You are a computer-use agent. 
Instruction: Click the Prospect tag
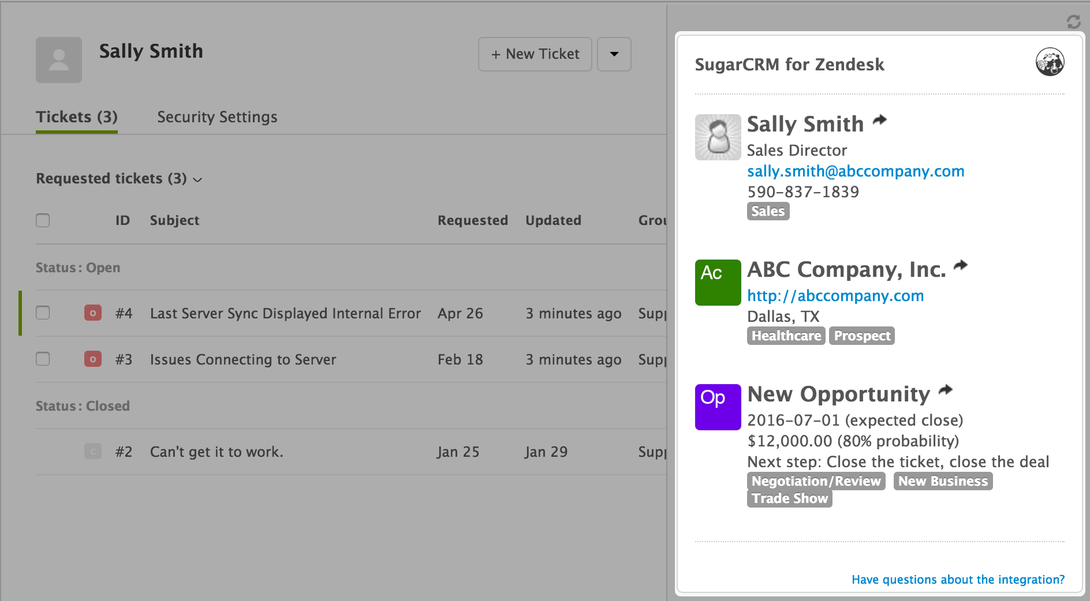(x=862, y=336)
